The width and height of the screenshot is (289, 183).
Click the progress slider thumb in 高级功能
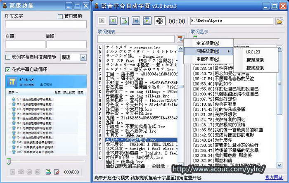tap(9, 161)
